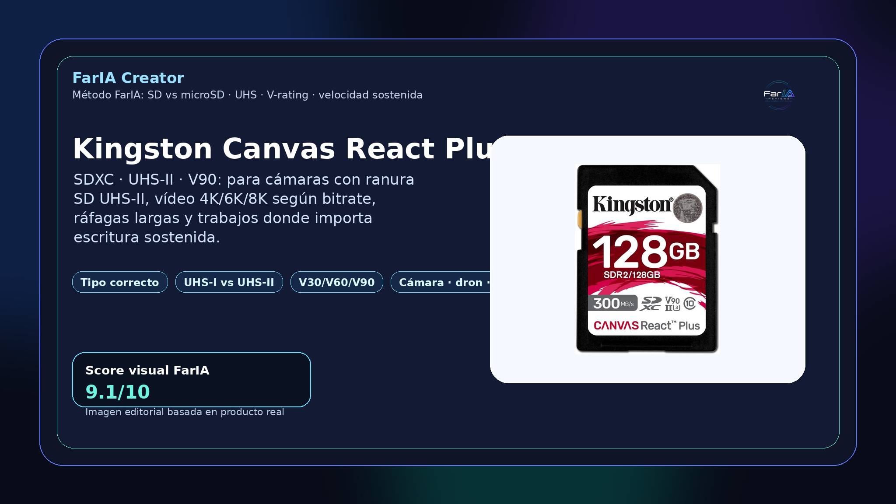Click the 'Score visual FarIA' label
Image resolution: width=896 pixels, height=504 pixels.
(147, 370)
